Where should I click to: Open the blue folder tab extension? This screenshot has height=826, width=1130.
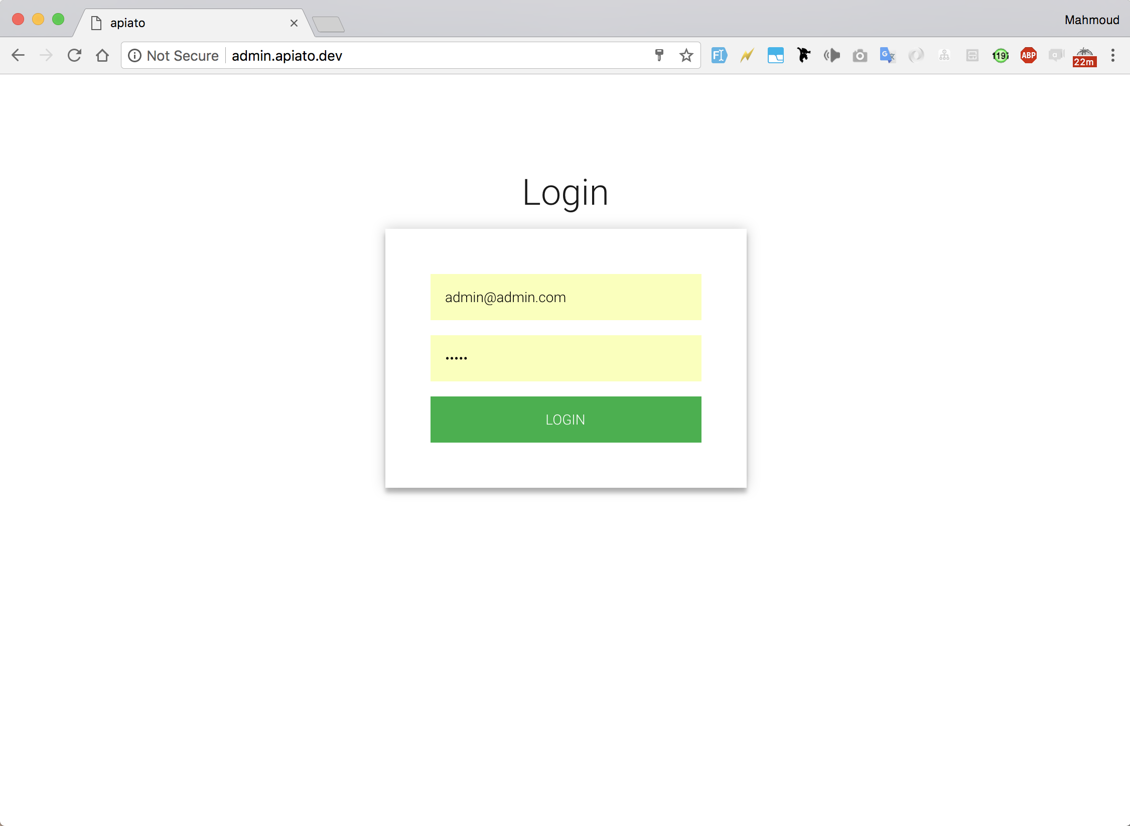[775, 55]
